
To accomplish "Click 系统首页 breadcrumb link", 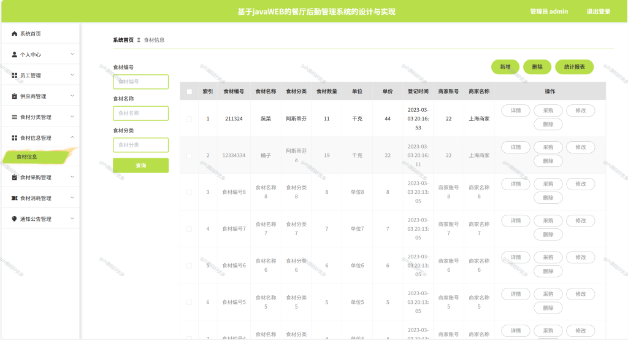I will pyautogui.click(x=123, y=40).
